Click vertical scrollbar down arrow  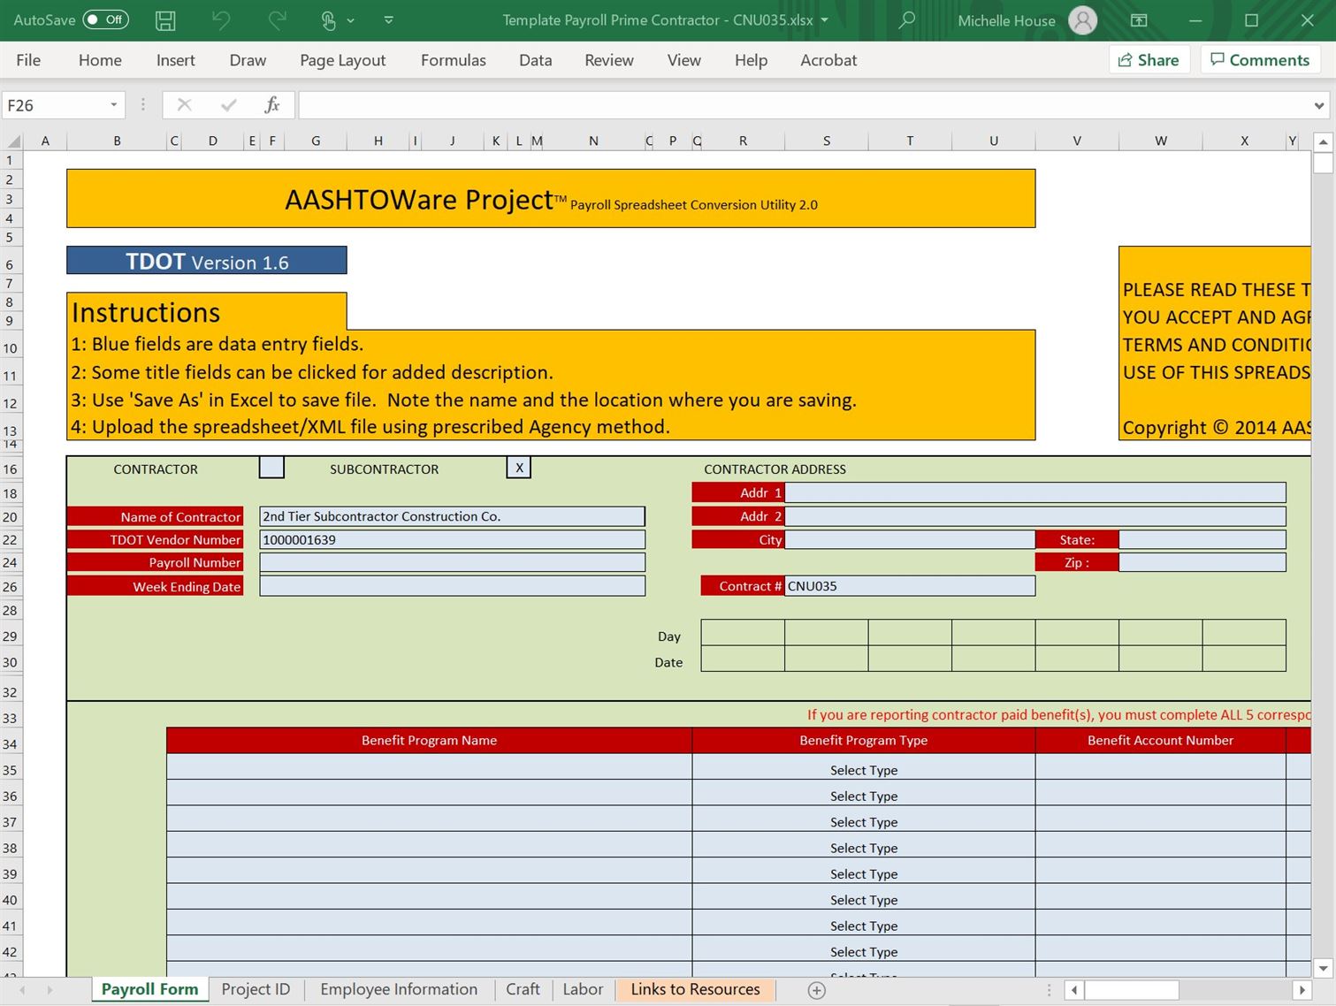[1323, 968]
